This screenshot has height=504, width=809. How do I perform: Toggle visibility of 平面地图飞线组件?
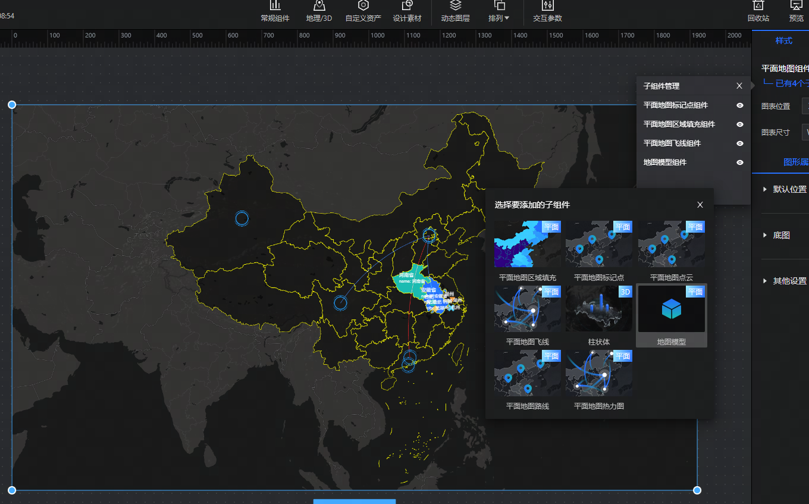(740, 143)
